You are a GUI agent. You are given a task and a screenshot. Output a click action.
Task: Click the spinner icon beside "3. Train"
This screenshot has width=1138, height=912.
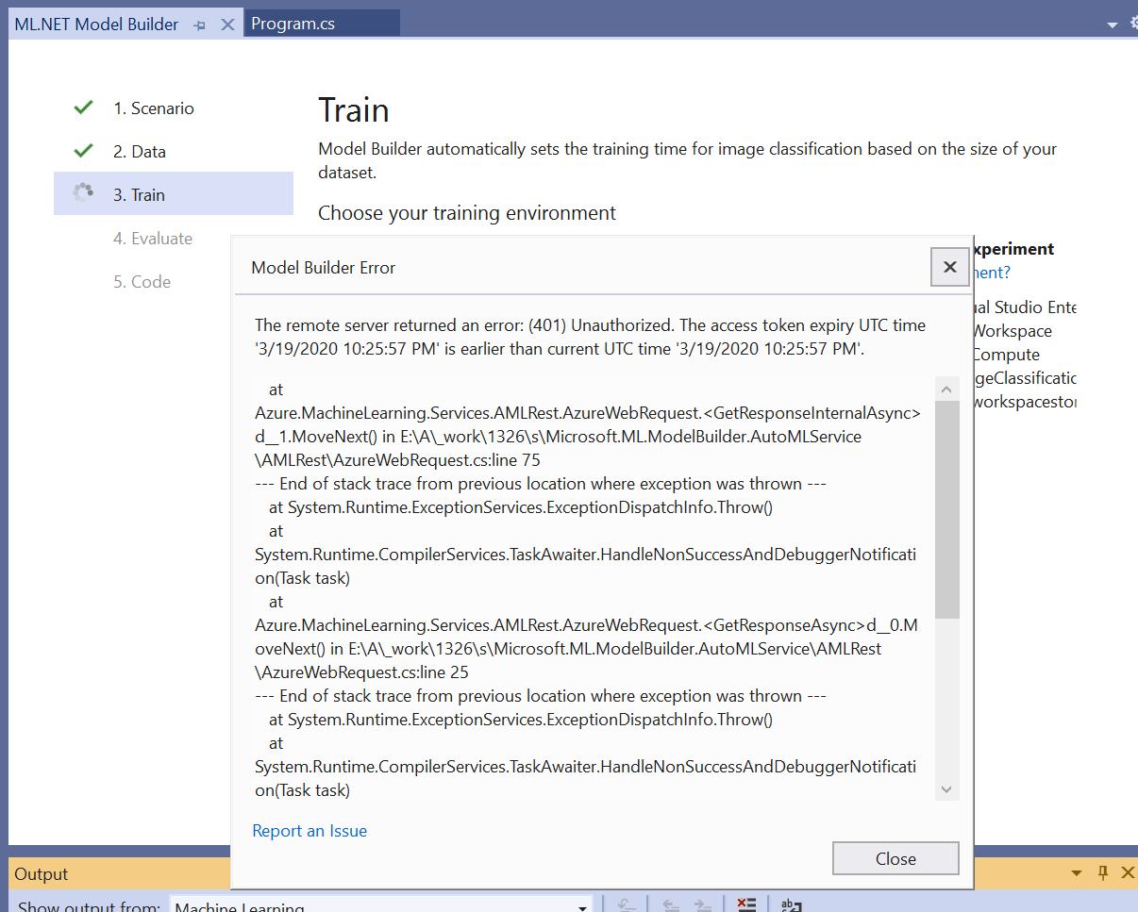coord(83,191)
